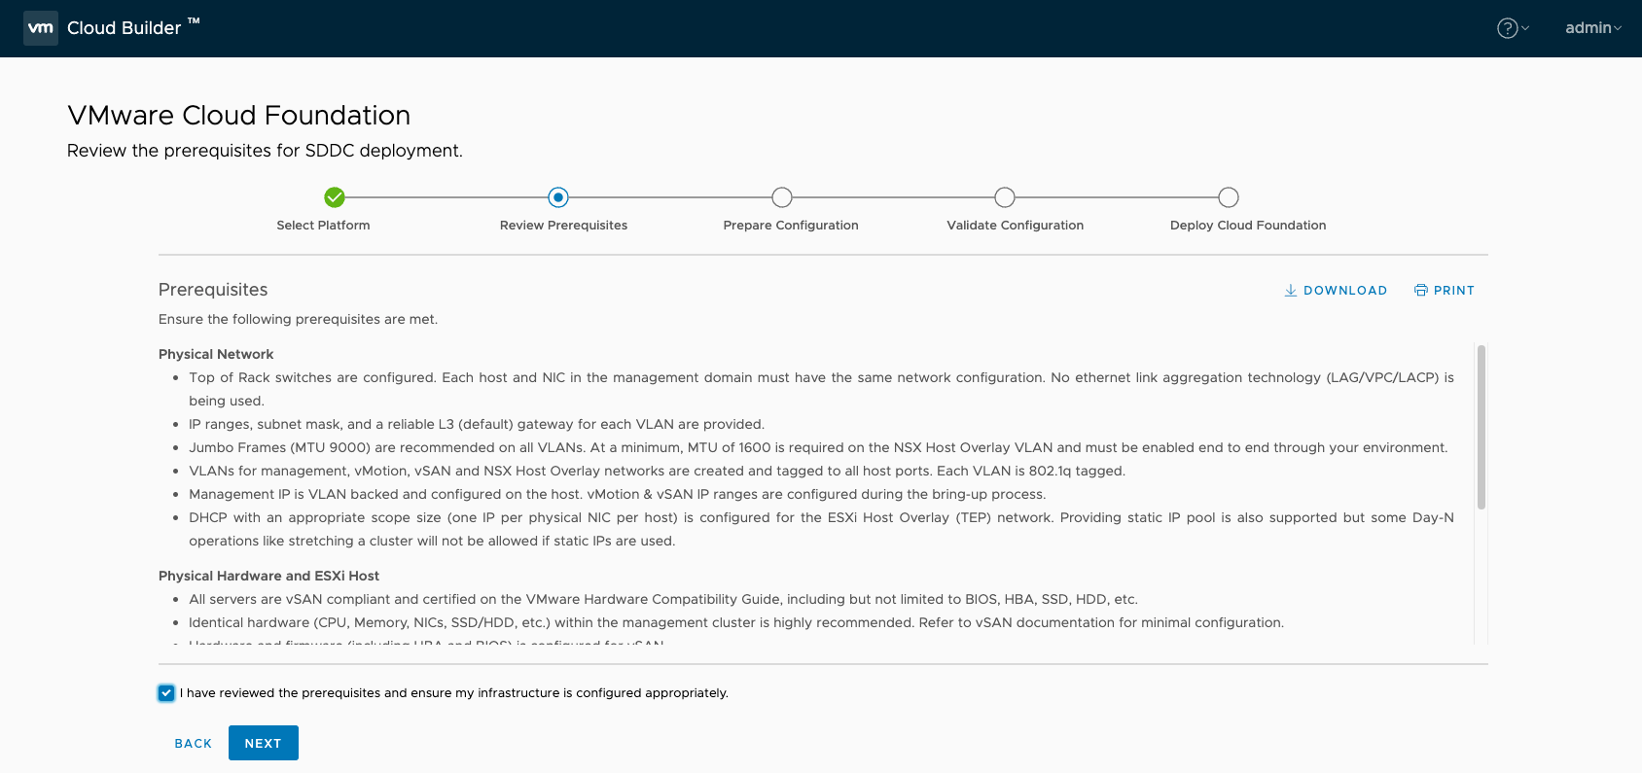Click the reviewed prerequisites checkbox label text
This screenshot has width=1642, height=773.
[454, 693]
